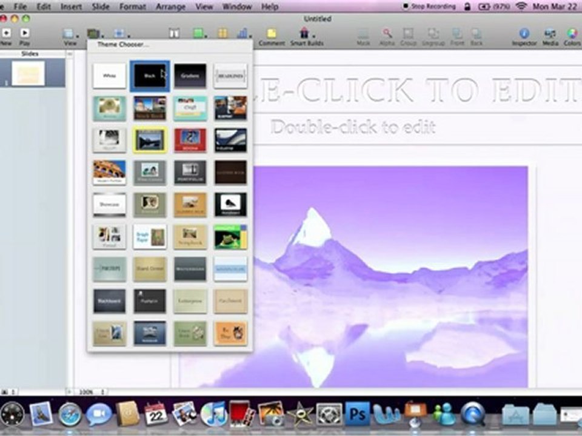Click the Keynote icon in the Dock
582x436 pixels.
coord(415,412)
